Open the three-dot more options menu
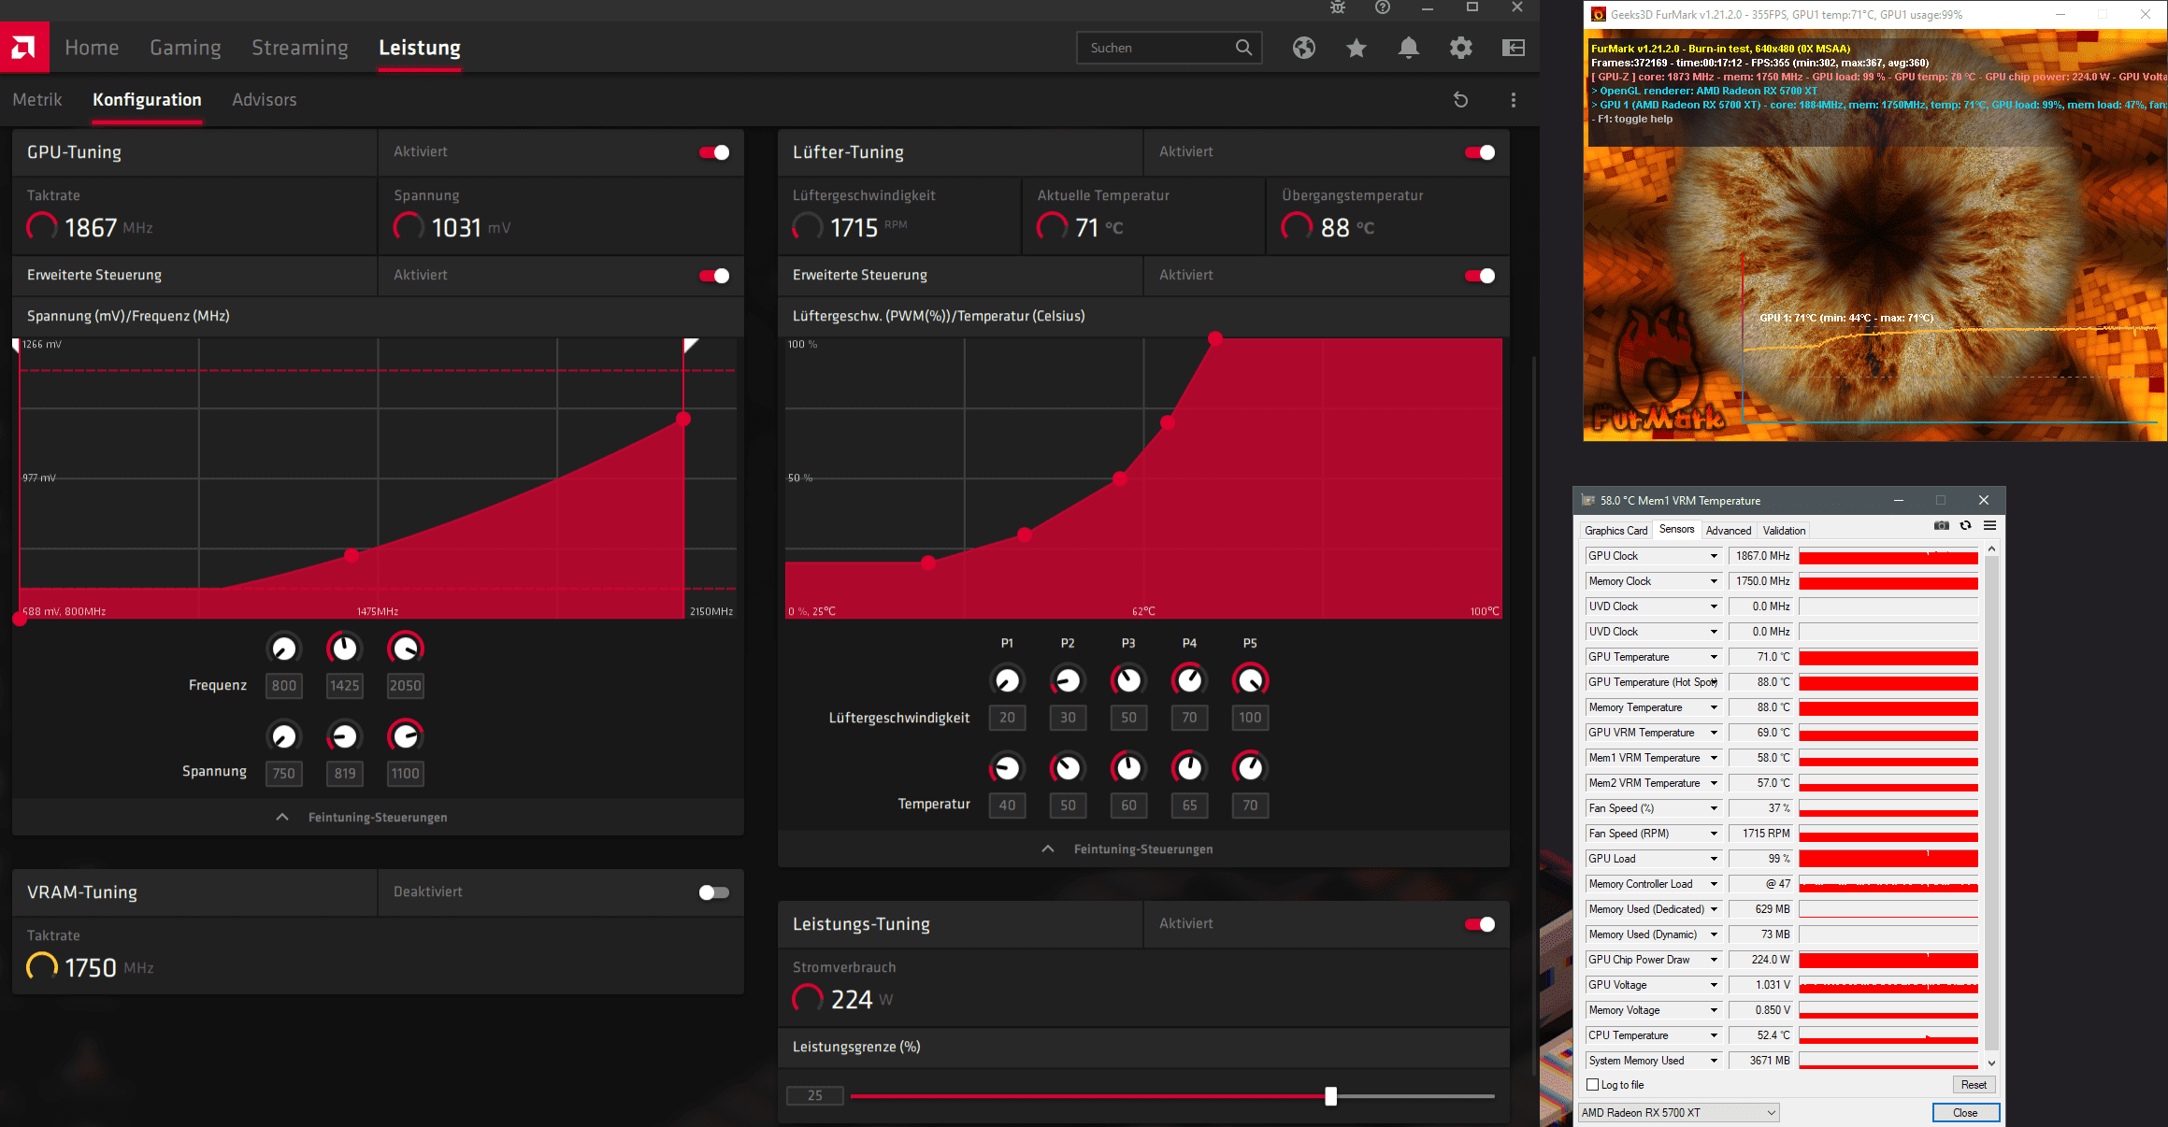Screen dimensions: 2168x1127 [1514, 100]
